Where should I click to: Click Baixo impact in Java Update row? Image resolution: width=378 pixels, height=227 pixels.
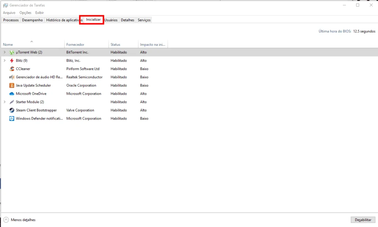144,85
